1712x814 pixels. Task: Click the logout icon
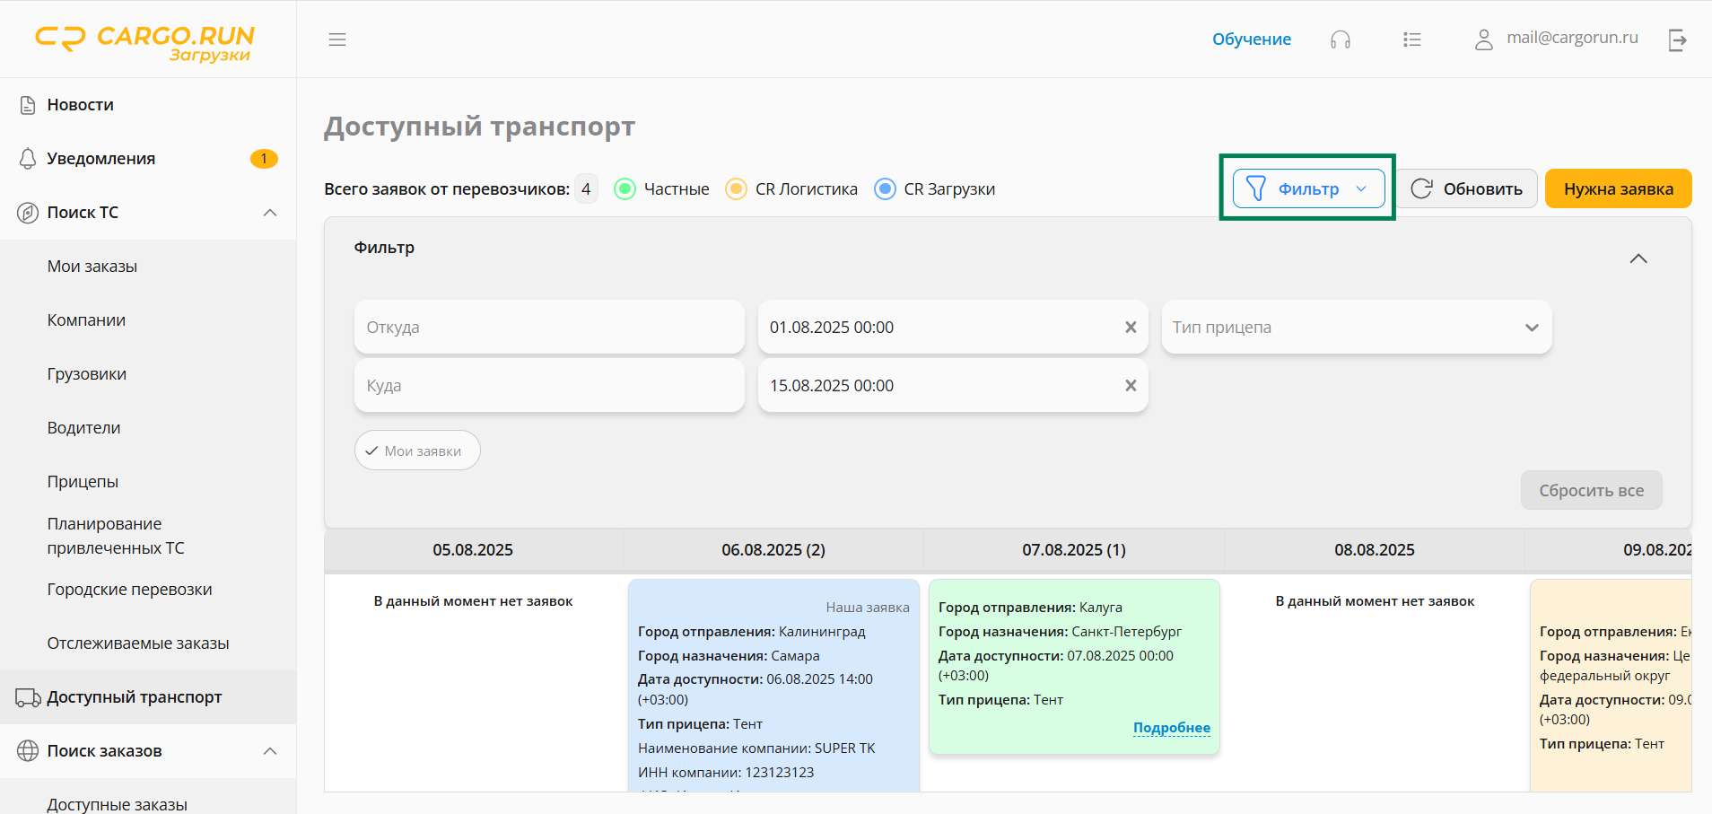point(1677,39)
